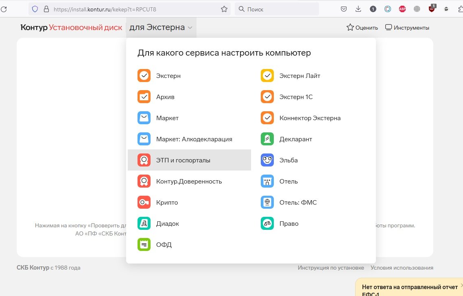
Task: Click Установочный диск title link
Action: (85, 28)
